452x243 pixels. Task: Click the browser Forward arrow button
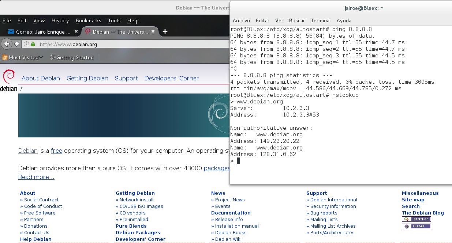pos(16,44)
